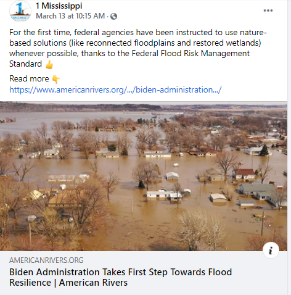Click the 'Read more' text line
Image resolution: width=291 pixels, height=295 pixels.
coord(29,79)
